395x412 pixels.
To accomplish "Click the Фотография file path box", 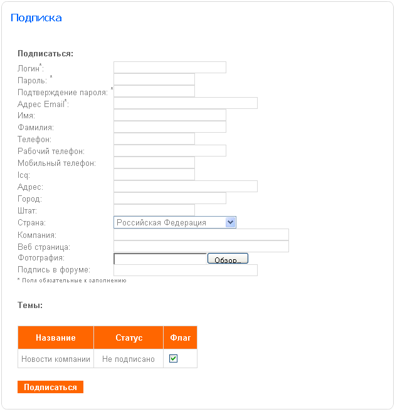I will tap(160, 259).
